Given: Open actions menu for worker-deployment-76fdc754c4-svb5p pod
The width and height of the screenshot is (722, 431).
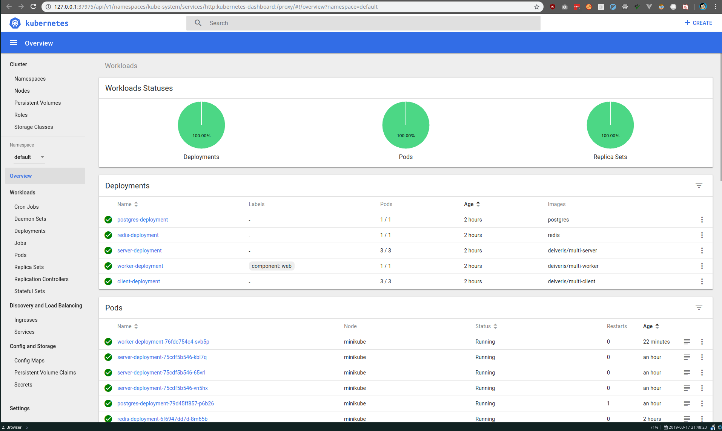Looking at the screenshot, I should point(702,342).
